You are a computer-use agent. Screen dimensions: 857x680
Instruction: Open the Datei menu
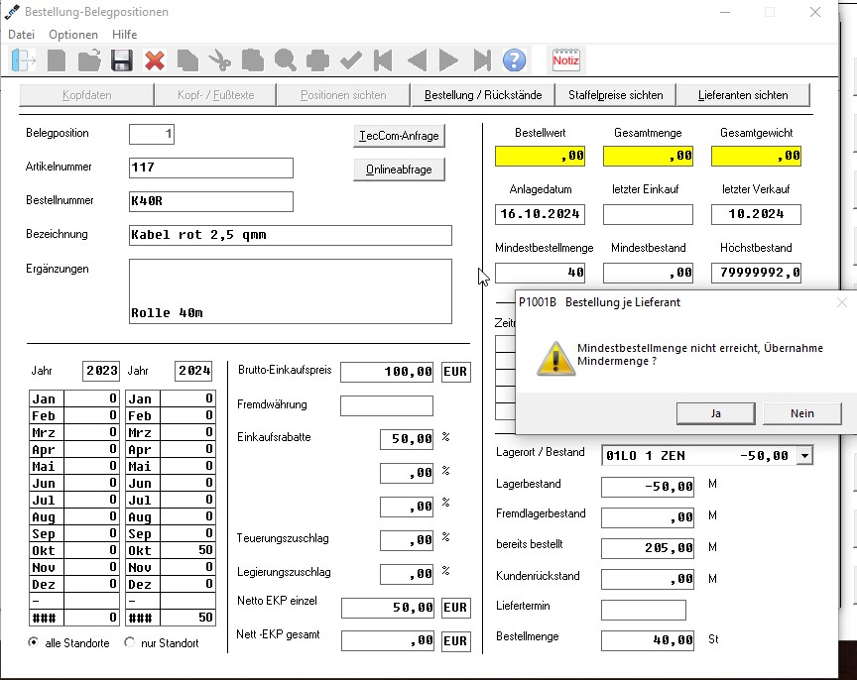[x=21, y=35]
